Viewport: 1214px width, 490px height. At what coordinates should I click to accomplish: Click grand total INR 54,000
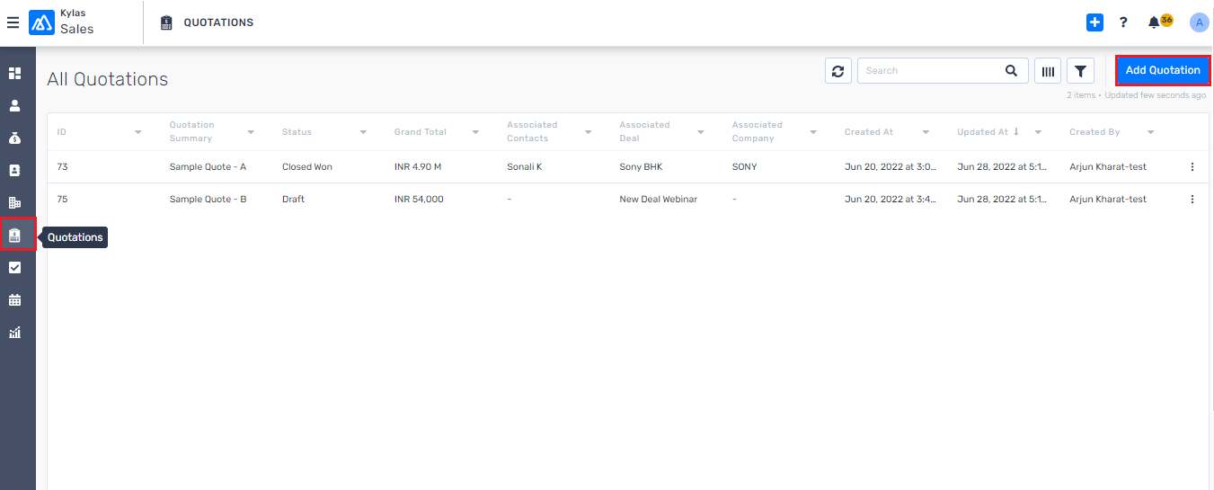point(419,199)
